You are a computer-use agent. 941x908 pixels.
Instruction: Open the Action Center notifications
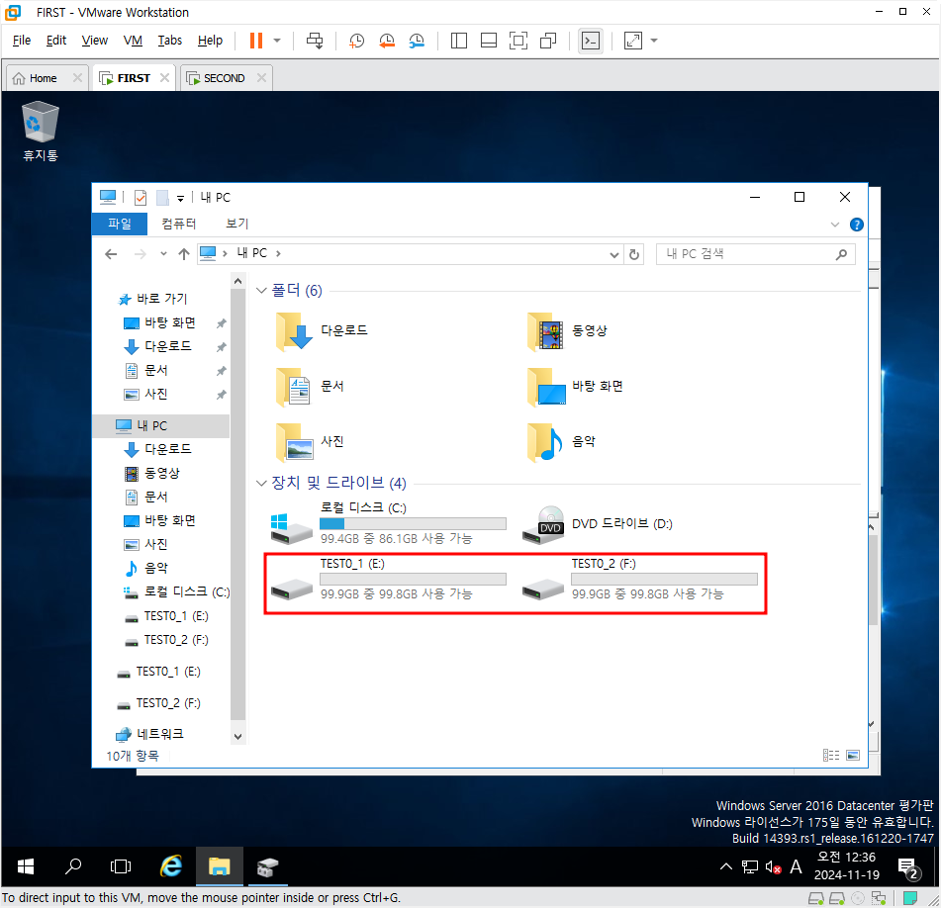click(x=908, y=867)
